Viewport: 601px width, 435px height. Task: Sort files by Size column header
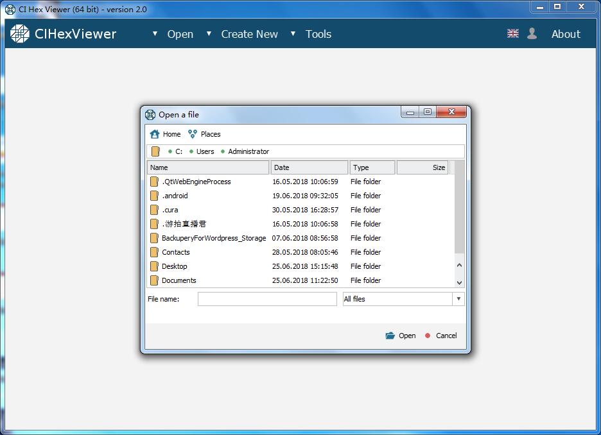pyautogui.click(x=422, y=167)
